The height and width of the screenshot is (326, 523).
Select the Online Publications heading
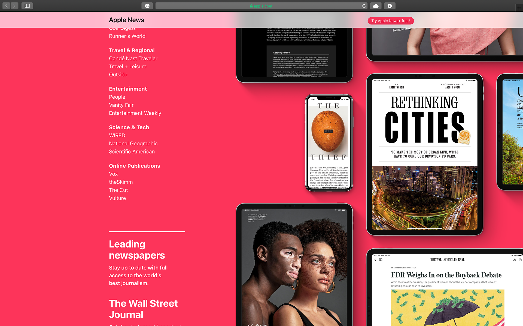pyautogui.click(x=134, y=166)
